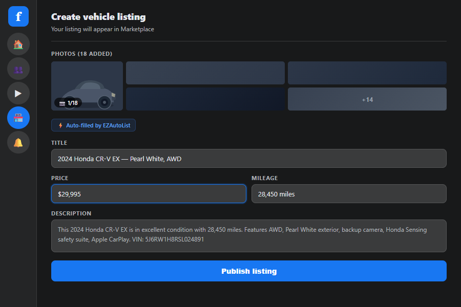This screenshot has width=461, height=307.
Task: Open notifications via the bell icon
Action: point(18,142)
